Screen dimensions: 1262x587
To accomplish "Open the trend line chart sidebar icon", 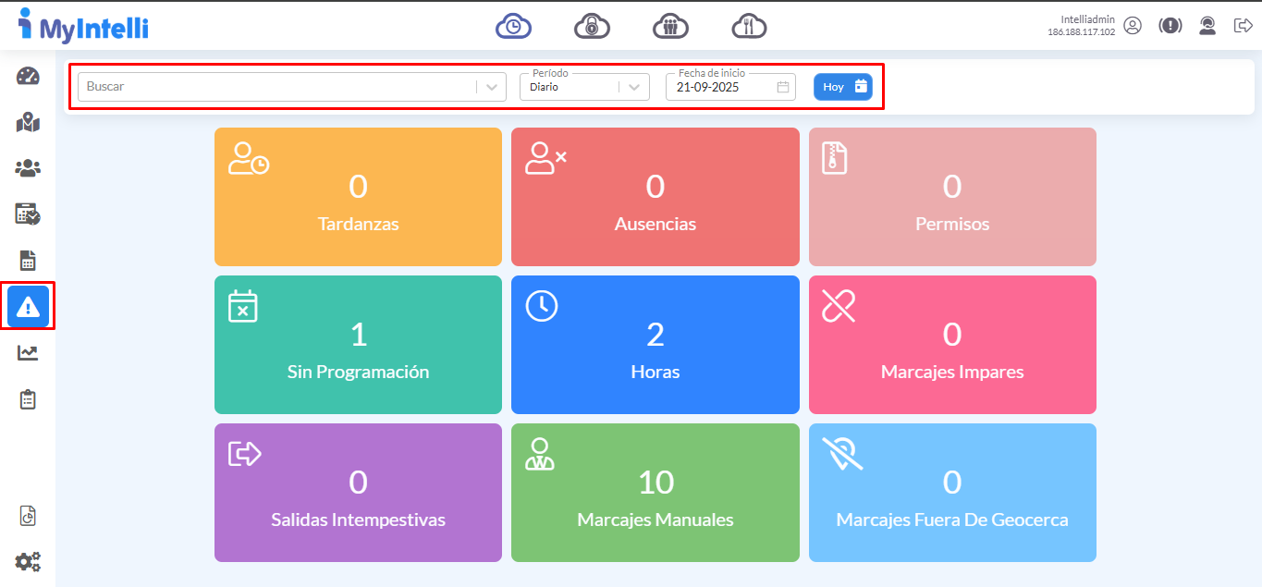I will (28, 353).
